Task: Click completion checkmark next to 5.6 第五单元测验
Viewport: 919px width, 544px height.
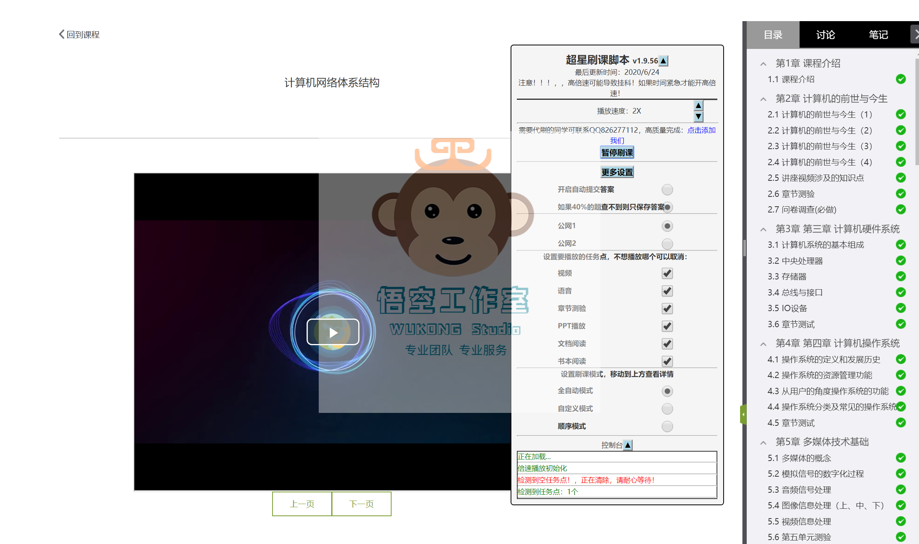Action: click(x=901, y=537)
